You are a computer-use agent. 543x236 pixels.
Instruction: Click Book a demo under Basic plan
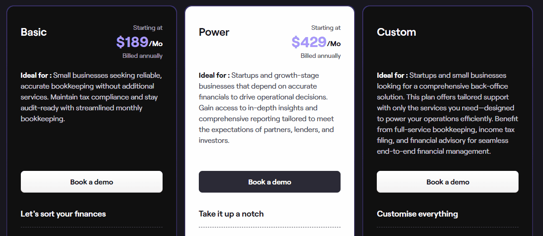(91, 182)
